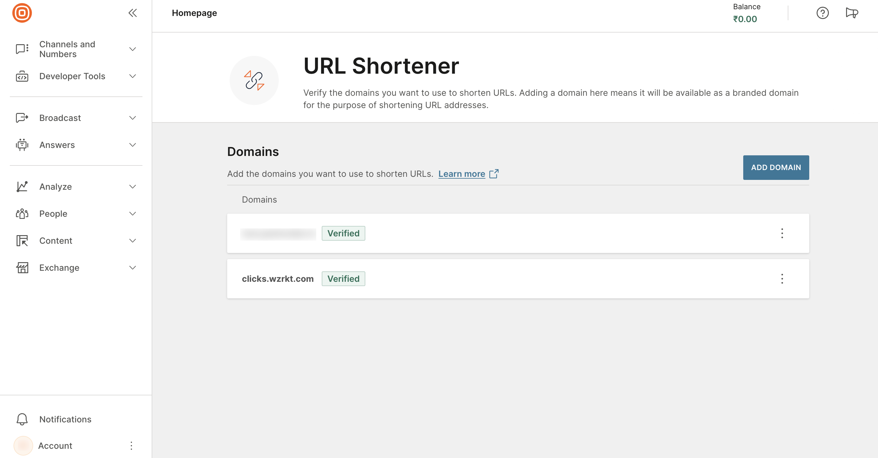878x458 pixels.
Task: Click the ADD DOMAIN button
Action: [x=776, y=167]
